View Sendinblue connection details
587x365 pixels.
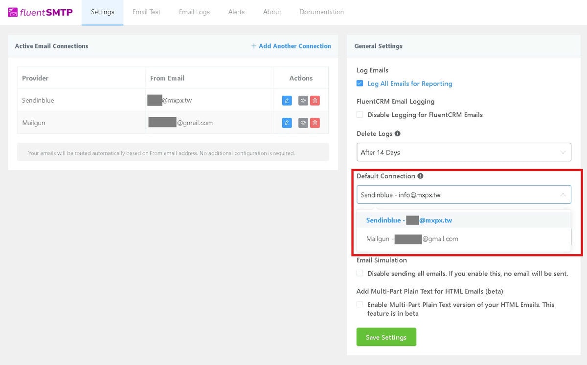pos(303,101)
